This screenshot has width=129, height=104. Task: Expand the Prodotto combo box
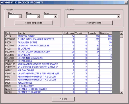[x=118, y=16]
